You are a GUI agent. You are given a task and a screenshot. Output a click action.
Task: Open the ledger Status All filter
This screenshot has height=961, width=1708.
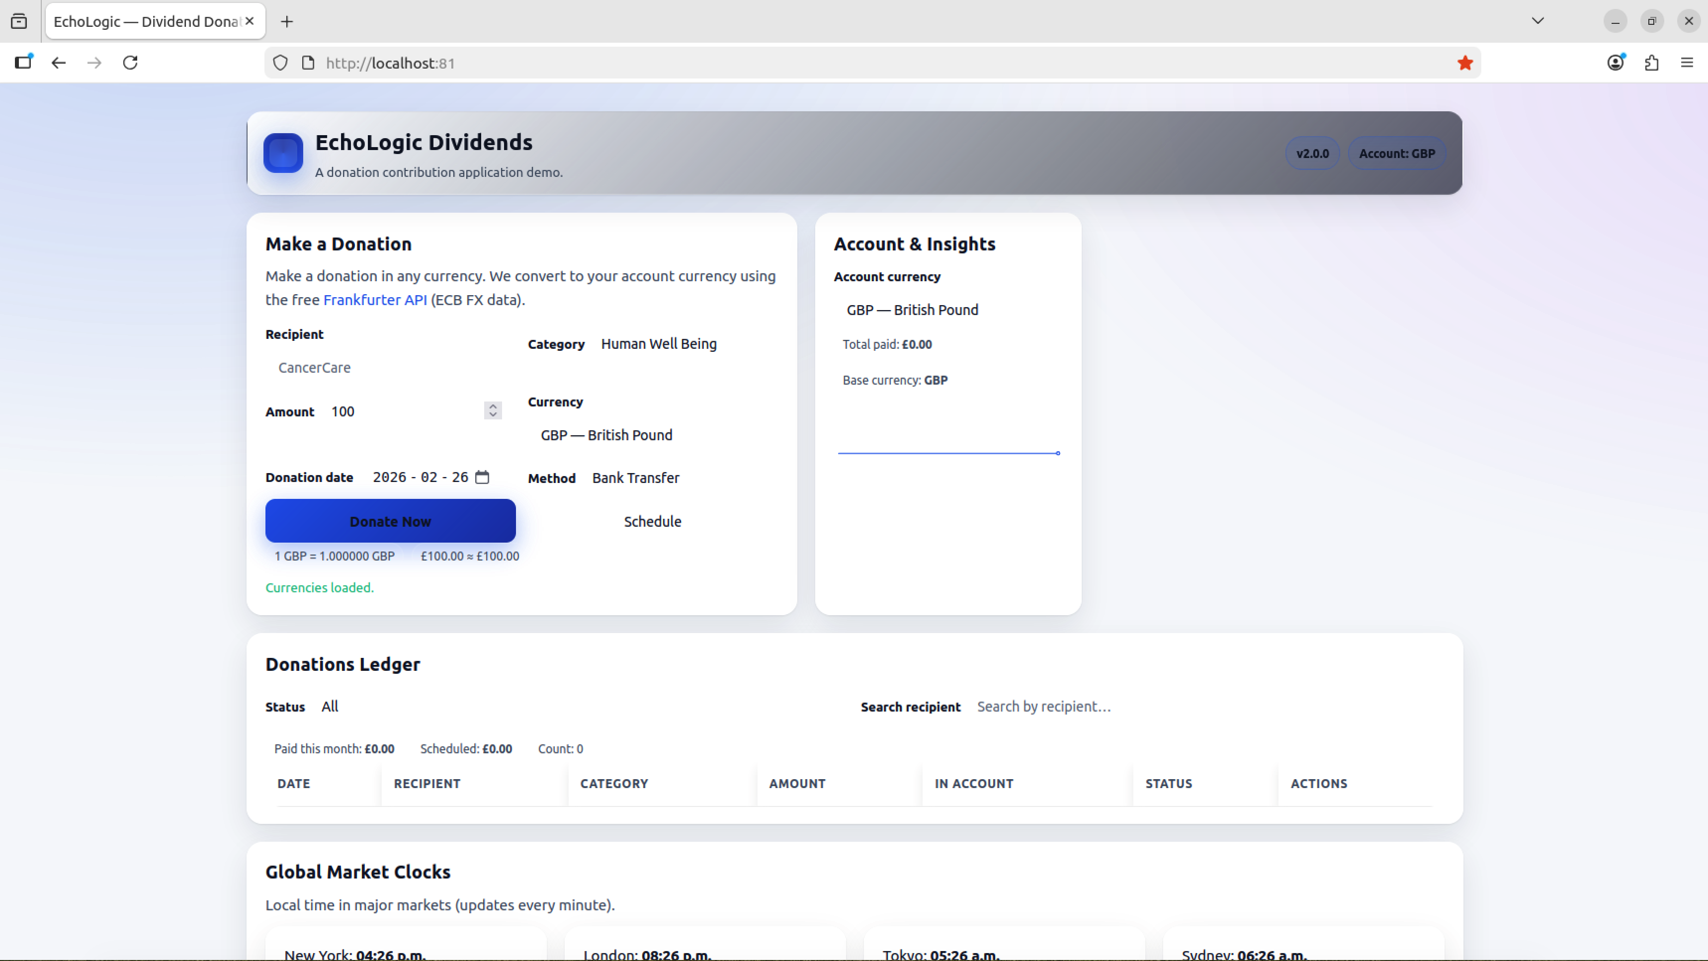[330, 707]
